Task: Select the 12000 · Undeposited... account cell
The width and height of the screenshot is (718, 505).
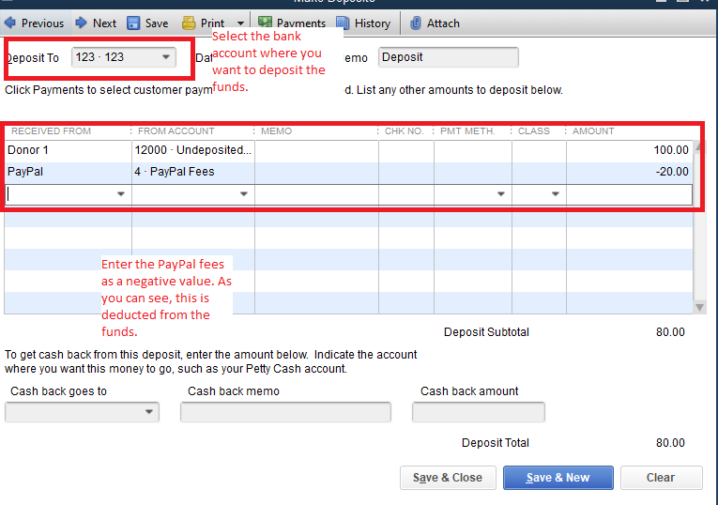Action: [192, 150]
